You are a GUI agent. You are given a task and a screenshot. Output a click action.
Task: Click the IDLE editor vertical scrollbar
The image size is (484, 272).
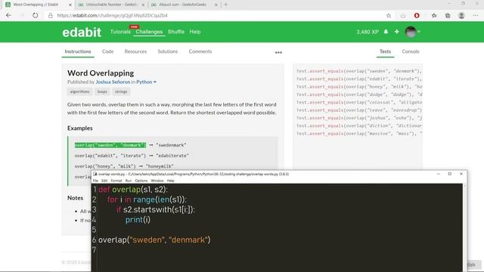(x=465, y=227)
